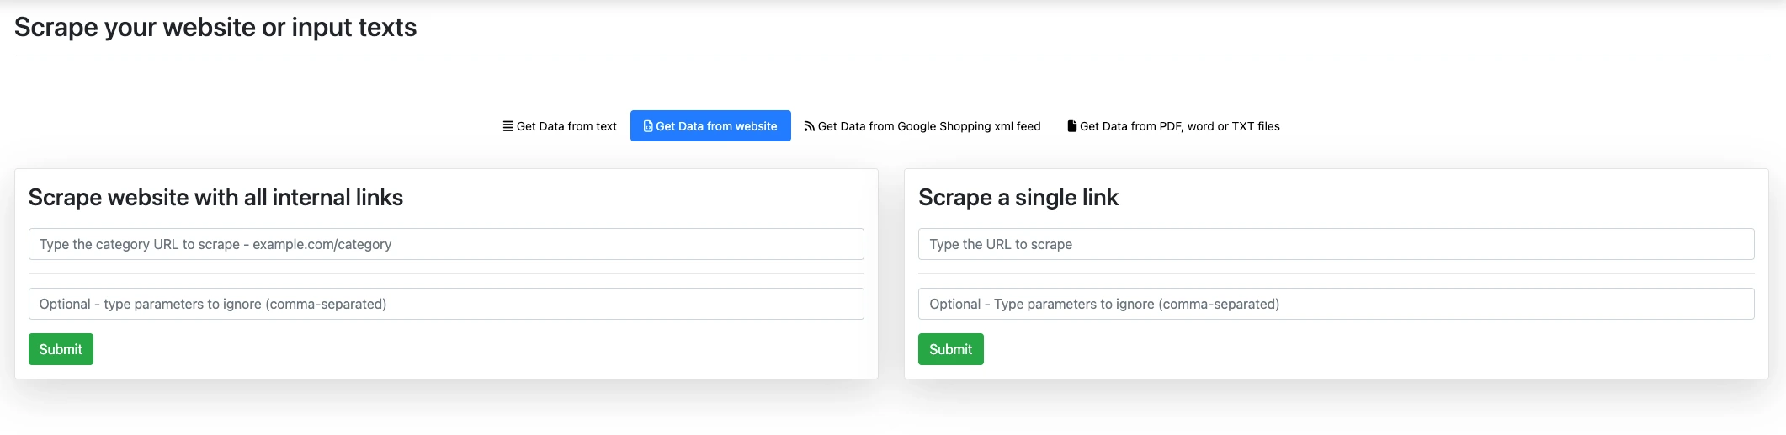Click the divider line between the internal links fields

click(x=446, y=274)
